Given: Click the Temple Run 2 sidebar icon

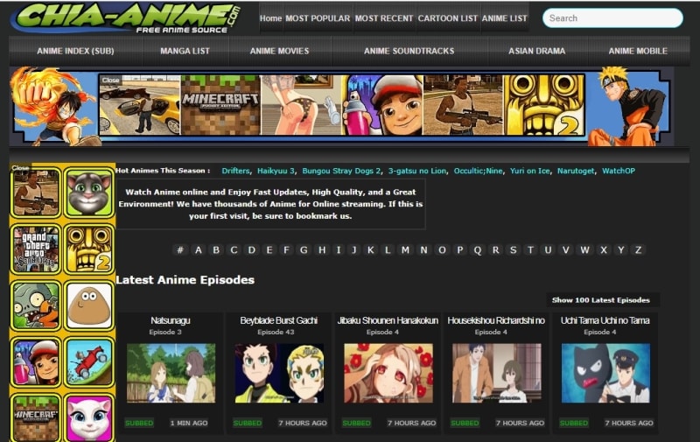Looking at the screenshot, I should (x=88, y=249).
